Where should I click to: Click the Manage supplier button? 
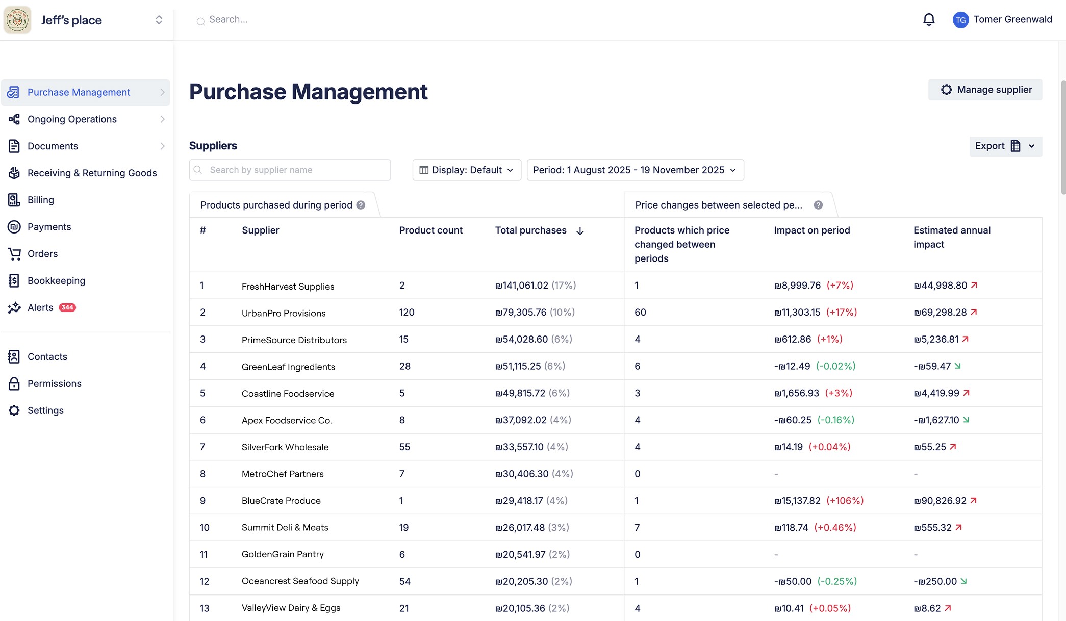pos(984,90)
